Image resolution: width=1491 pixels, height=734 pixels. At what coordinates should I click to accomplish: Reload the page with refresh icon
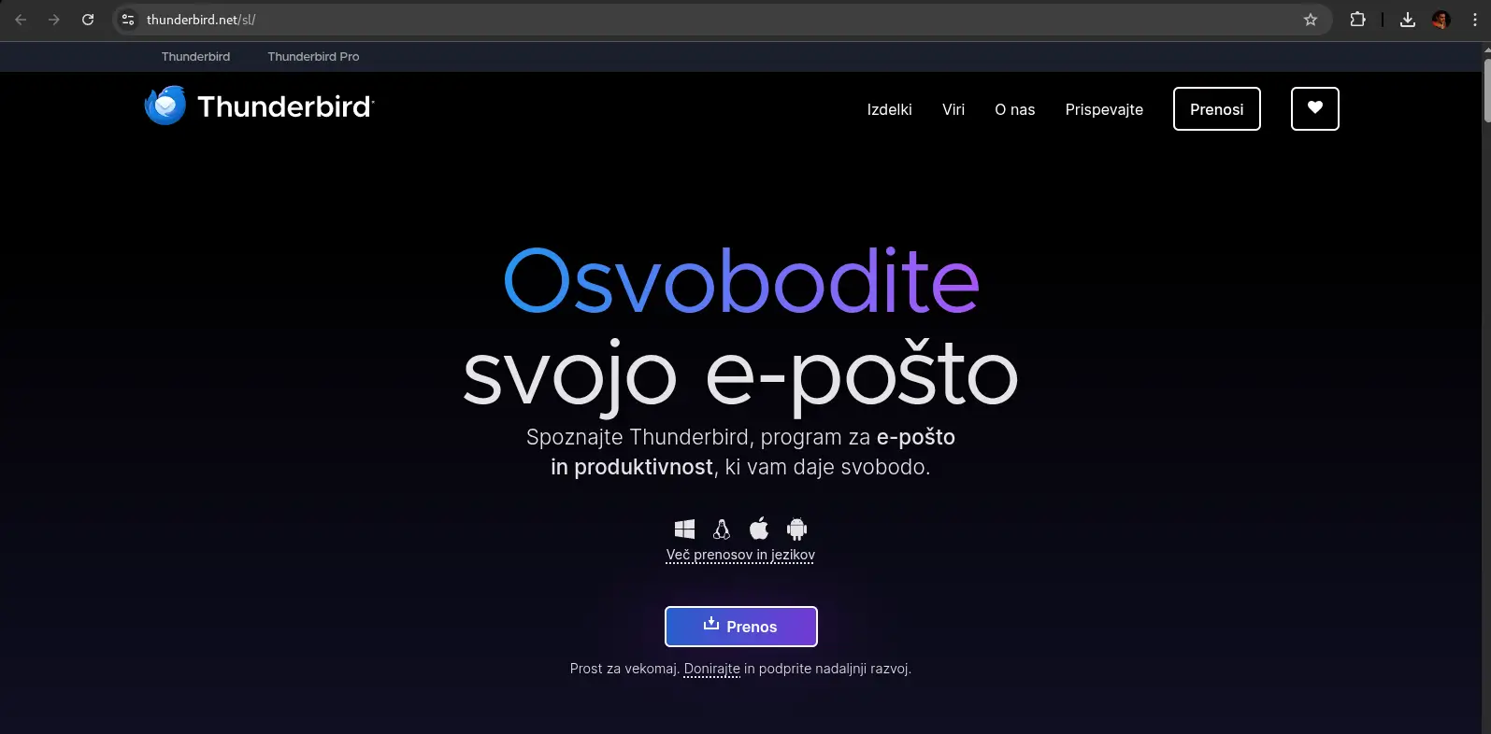88,20
